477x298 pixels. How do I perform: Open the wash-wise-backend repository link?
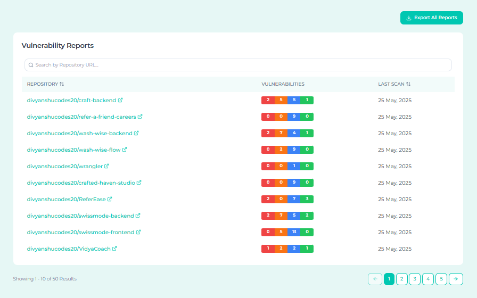tap(79, 133)
